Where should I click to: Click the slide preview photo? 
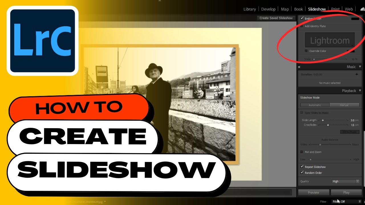(x=160, y=104)
